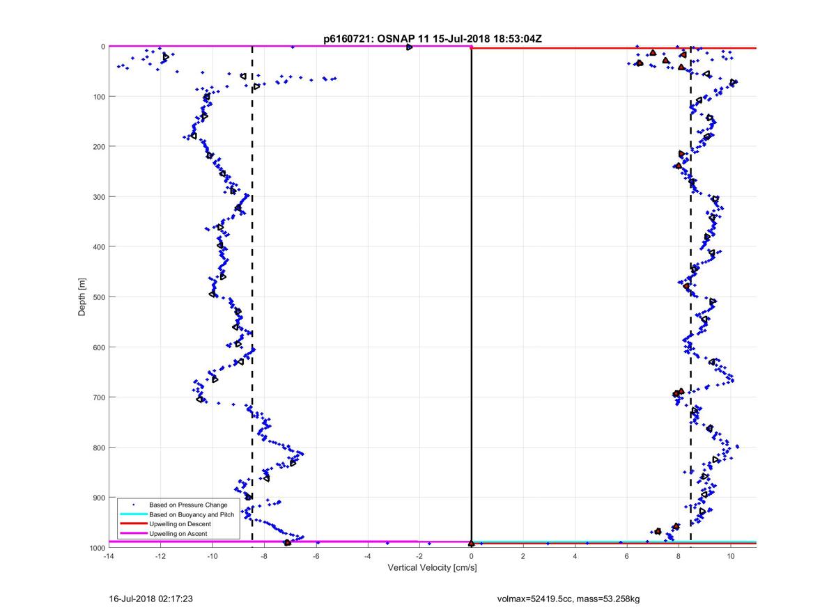Click legend entry "Based on Buoyancy and Pitch"
This screenshot has width=836, height=616.
tap(192, 514)
